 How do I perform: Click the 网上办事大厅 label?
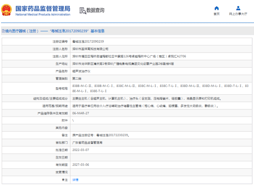(x=238, y=14)
